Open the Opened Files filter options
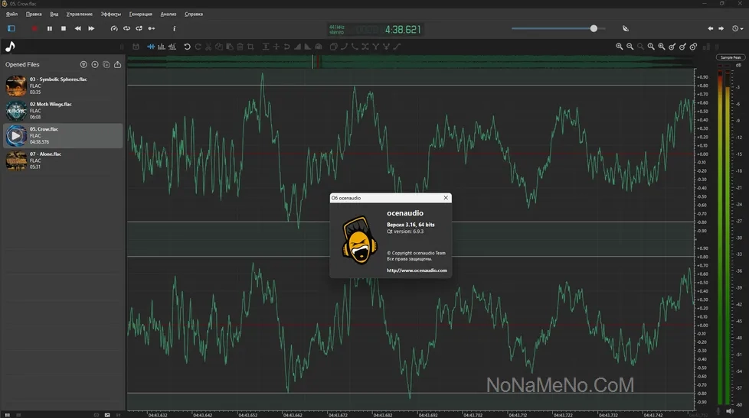749x418 pixels. tap(83, 65)
